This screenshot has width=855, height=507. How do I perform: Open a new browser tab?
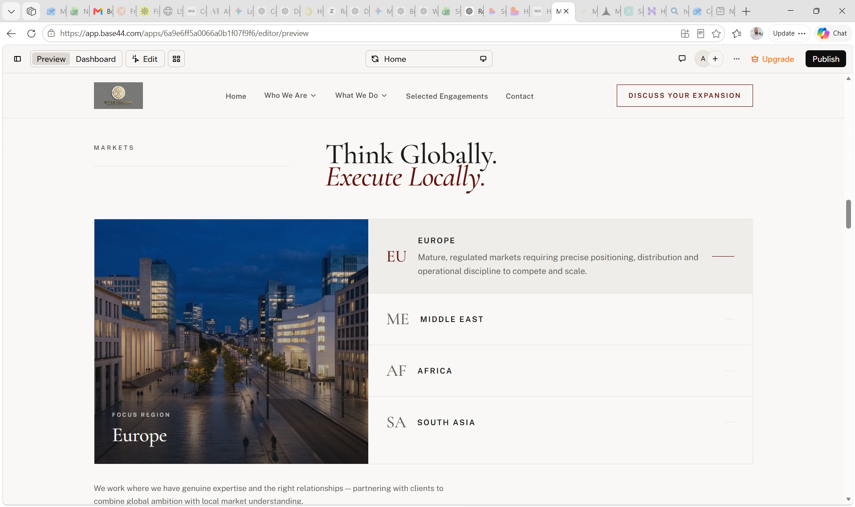pos(746,11)
